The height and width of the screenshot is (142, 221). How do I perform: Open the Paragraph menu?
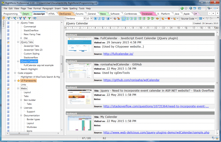click(48, 8)
